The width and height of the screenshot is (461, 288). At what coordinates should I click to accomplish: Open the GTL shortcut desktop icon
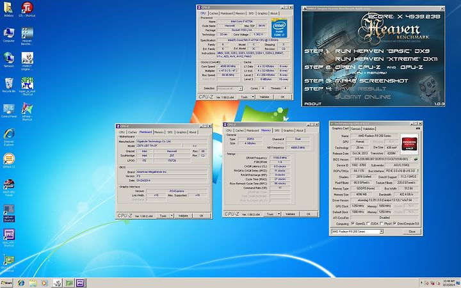(x=27, y=9)
